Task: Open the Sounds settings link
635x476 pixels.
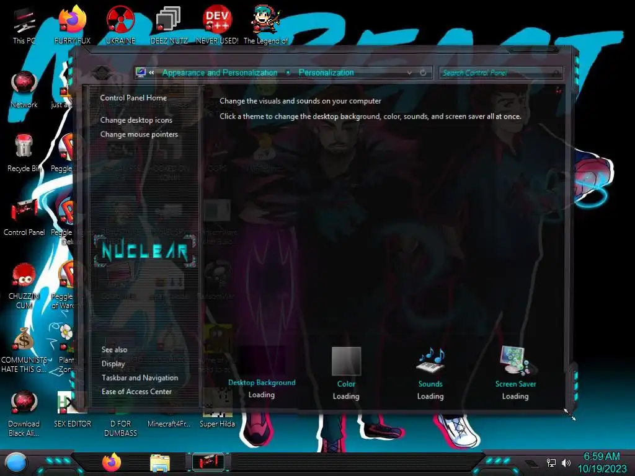Action: click(x=430, y=384)
